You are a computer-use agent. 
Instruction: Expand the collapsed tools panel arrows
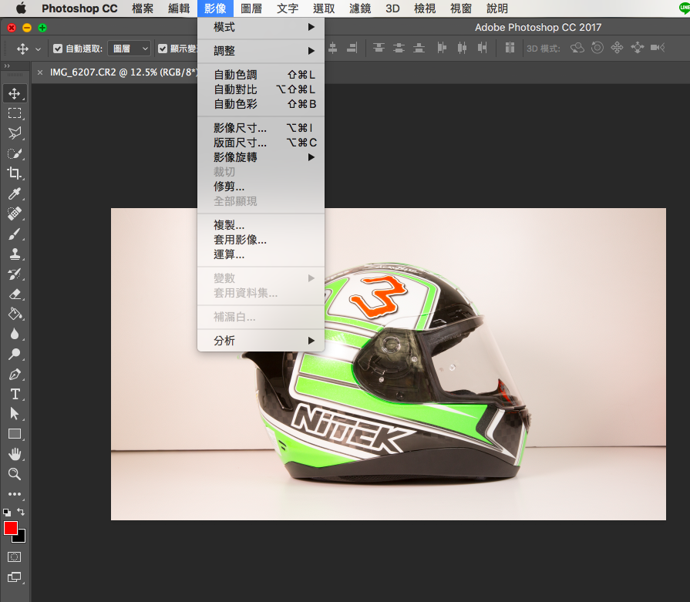coord(7,66)
